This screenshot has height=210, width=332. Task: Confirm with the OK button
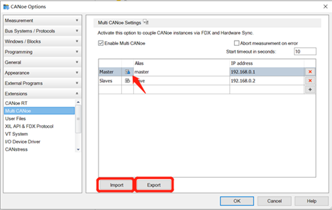point(237,201)
